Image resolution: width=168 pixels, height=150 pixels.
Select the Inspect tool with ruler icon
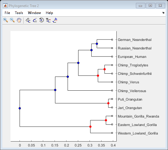pyautogui.click(x=28, y=20)
